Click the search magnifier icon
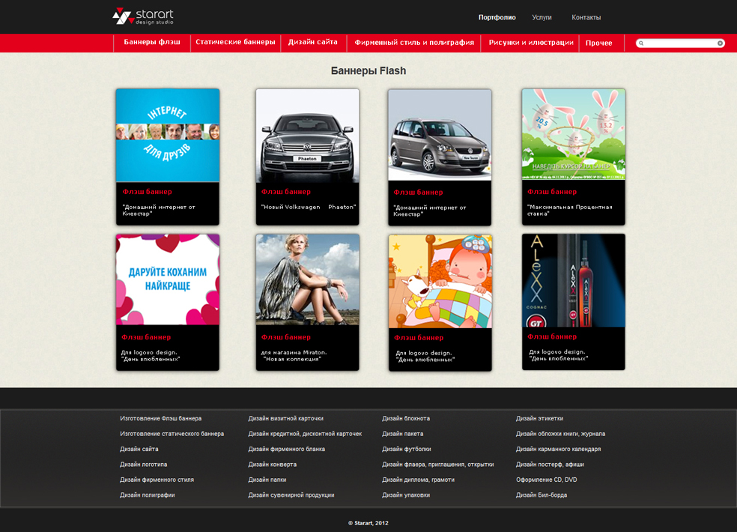The height and width of the screenshot is (532, 737). click(641, 43)
